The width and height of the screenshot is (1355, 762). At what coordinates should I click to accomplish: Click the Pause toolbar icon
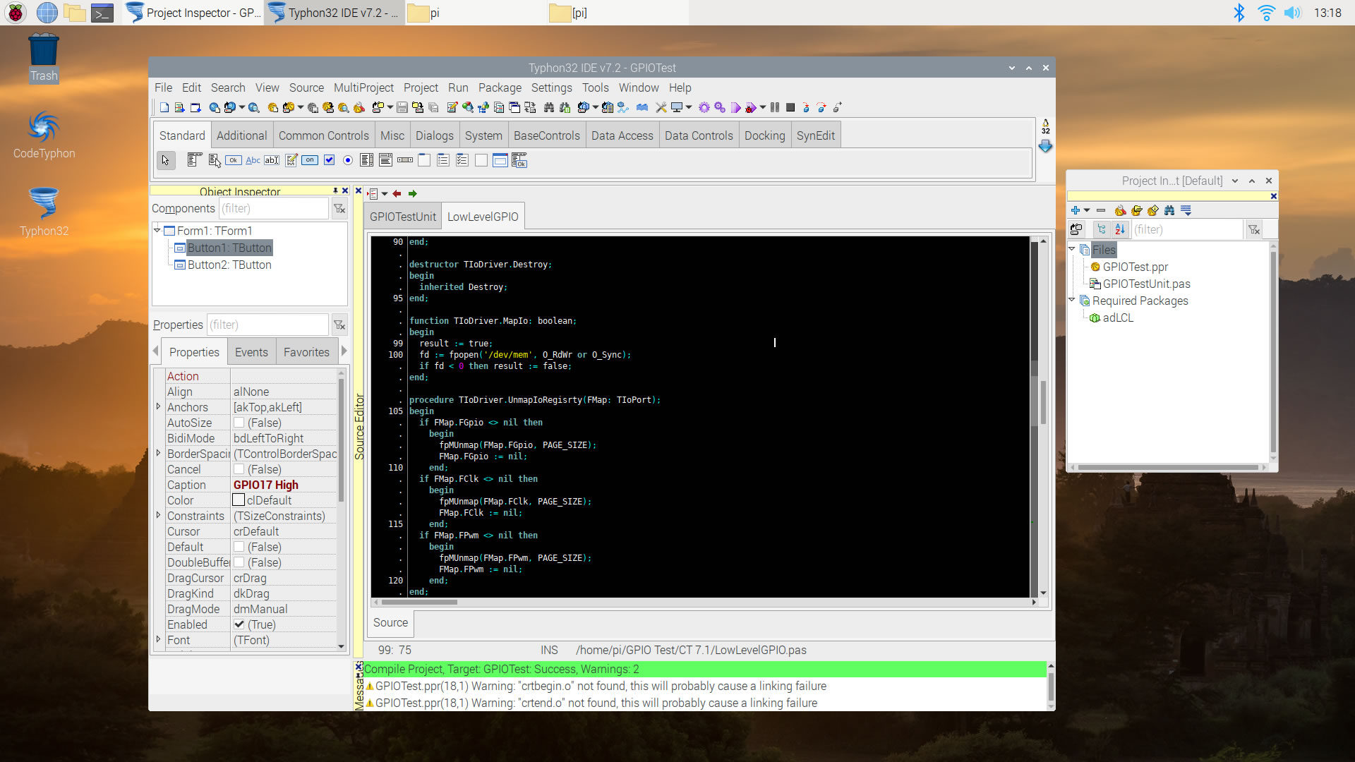pos(774,107)
